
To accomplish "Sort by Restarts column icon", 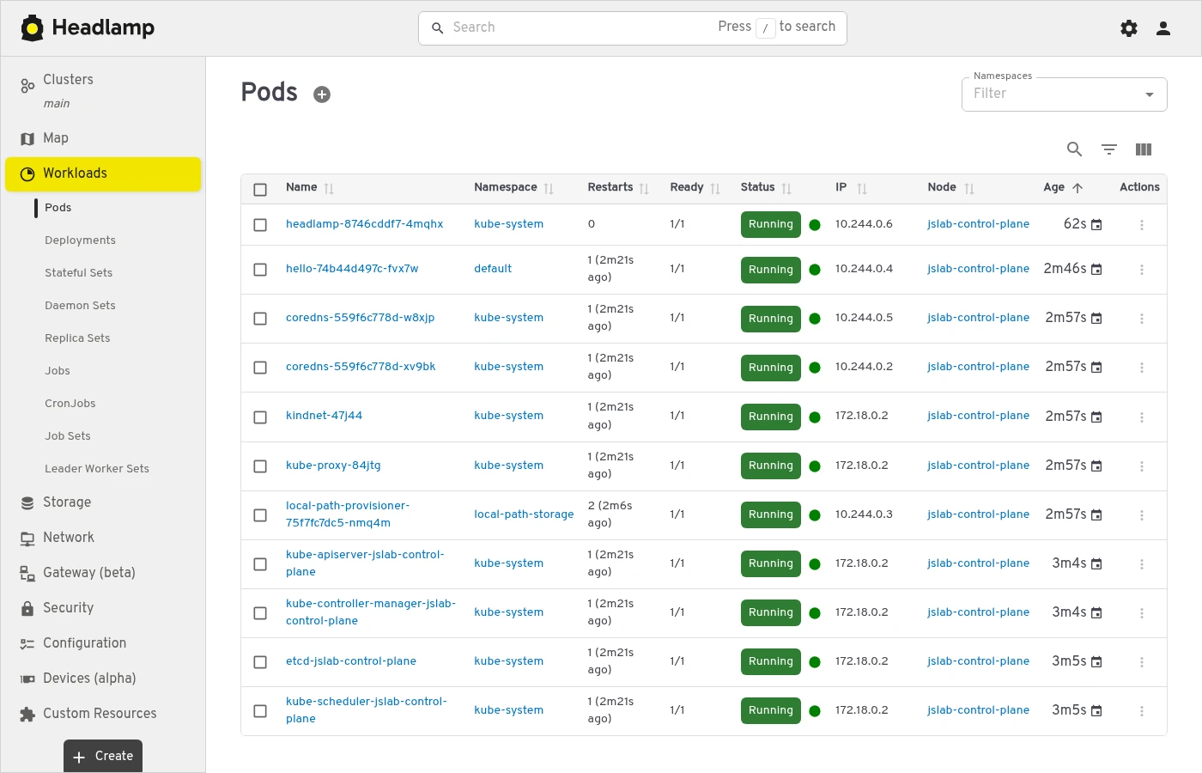I will 644,188.
